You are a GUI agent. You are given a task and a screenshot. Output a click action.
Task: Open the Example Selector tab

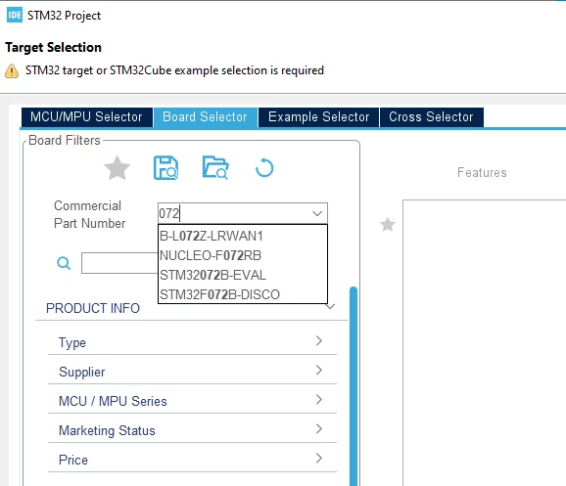tap(318, 117)
